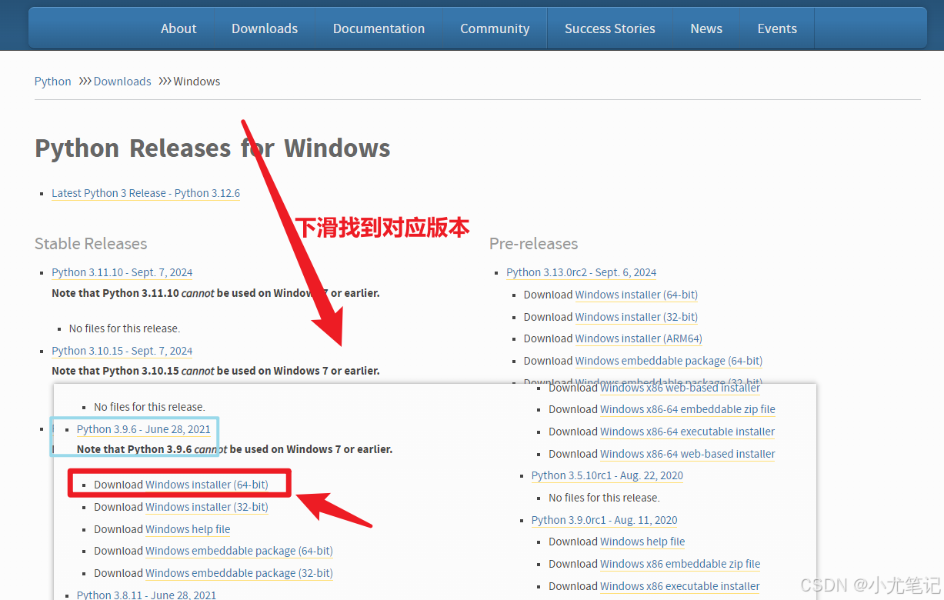Get Windows embeddable package (64-bit) for Python 3.13.0rc2

[x=669, y=361]
